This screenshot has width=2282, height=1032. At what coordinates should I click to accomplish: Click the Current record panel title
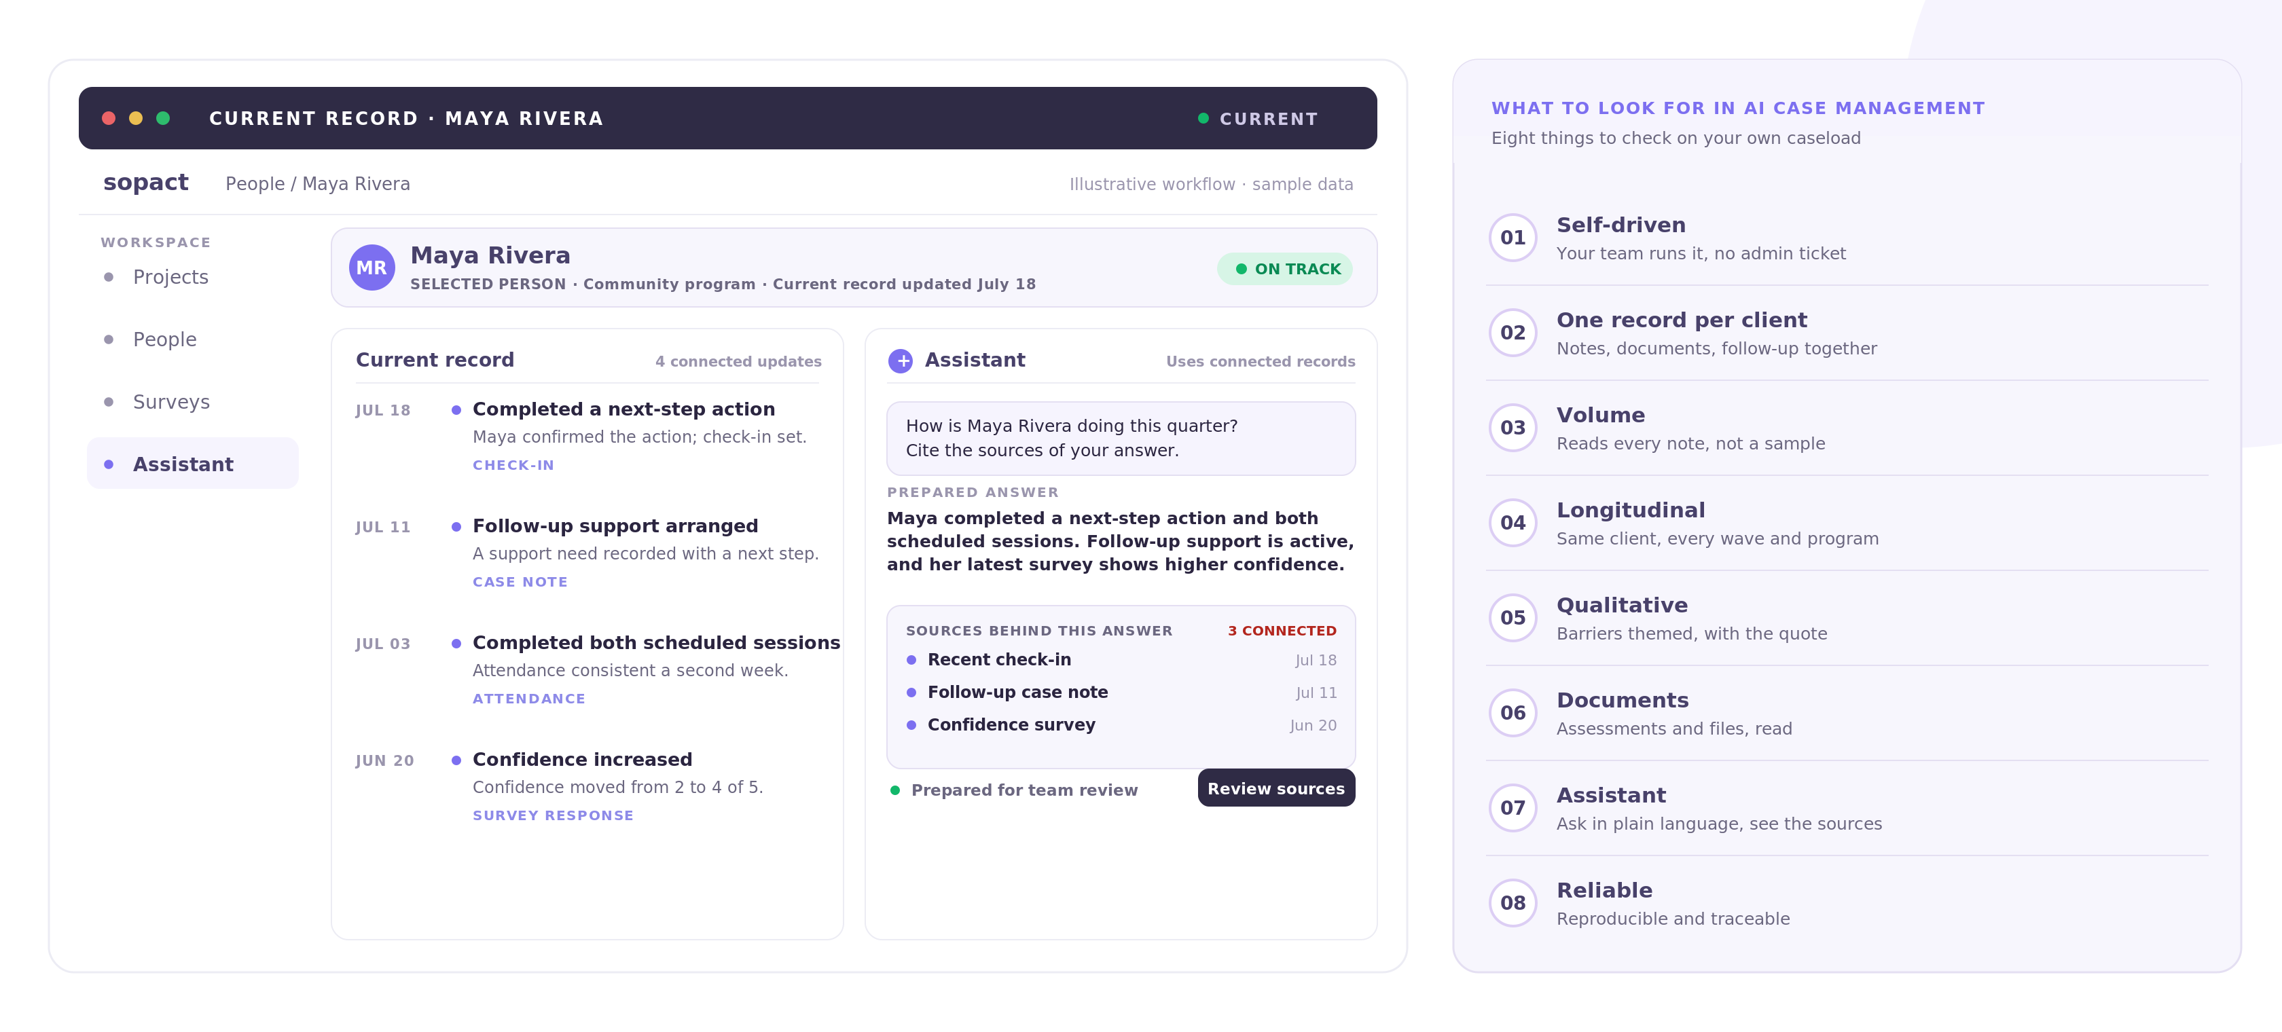[434, 360]
